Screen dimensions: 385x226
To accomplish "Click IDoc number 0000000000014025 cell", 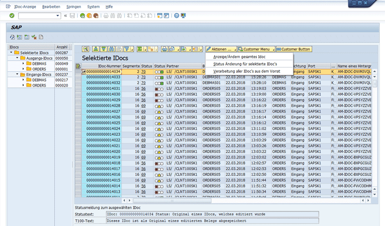I will click(103, 123).
